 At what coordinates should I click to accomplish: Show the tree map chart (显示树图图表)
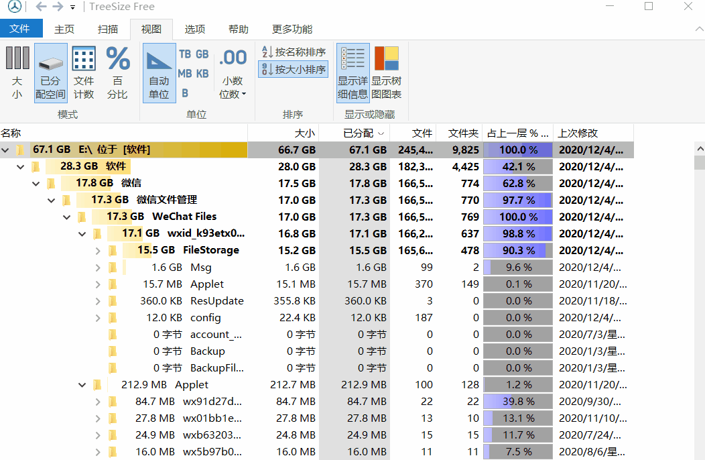(386, 73)
